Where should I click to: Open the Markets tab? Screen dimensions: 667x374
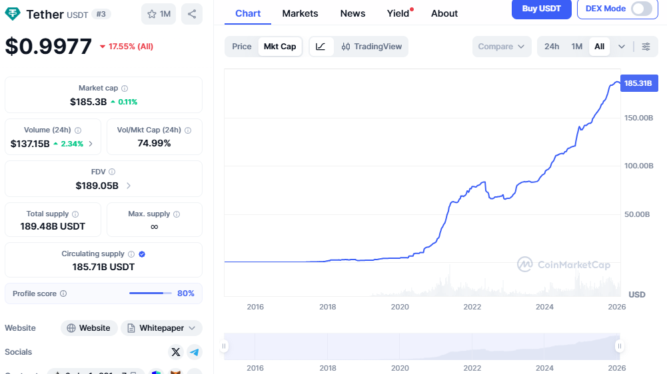(x=300, y=13)
